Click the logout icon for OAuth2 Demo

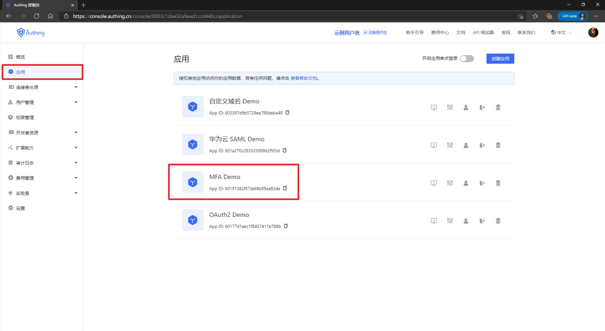pyautogui.click(x=482, y=221)
